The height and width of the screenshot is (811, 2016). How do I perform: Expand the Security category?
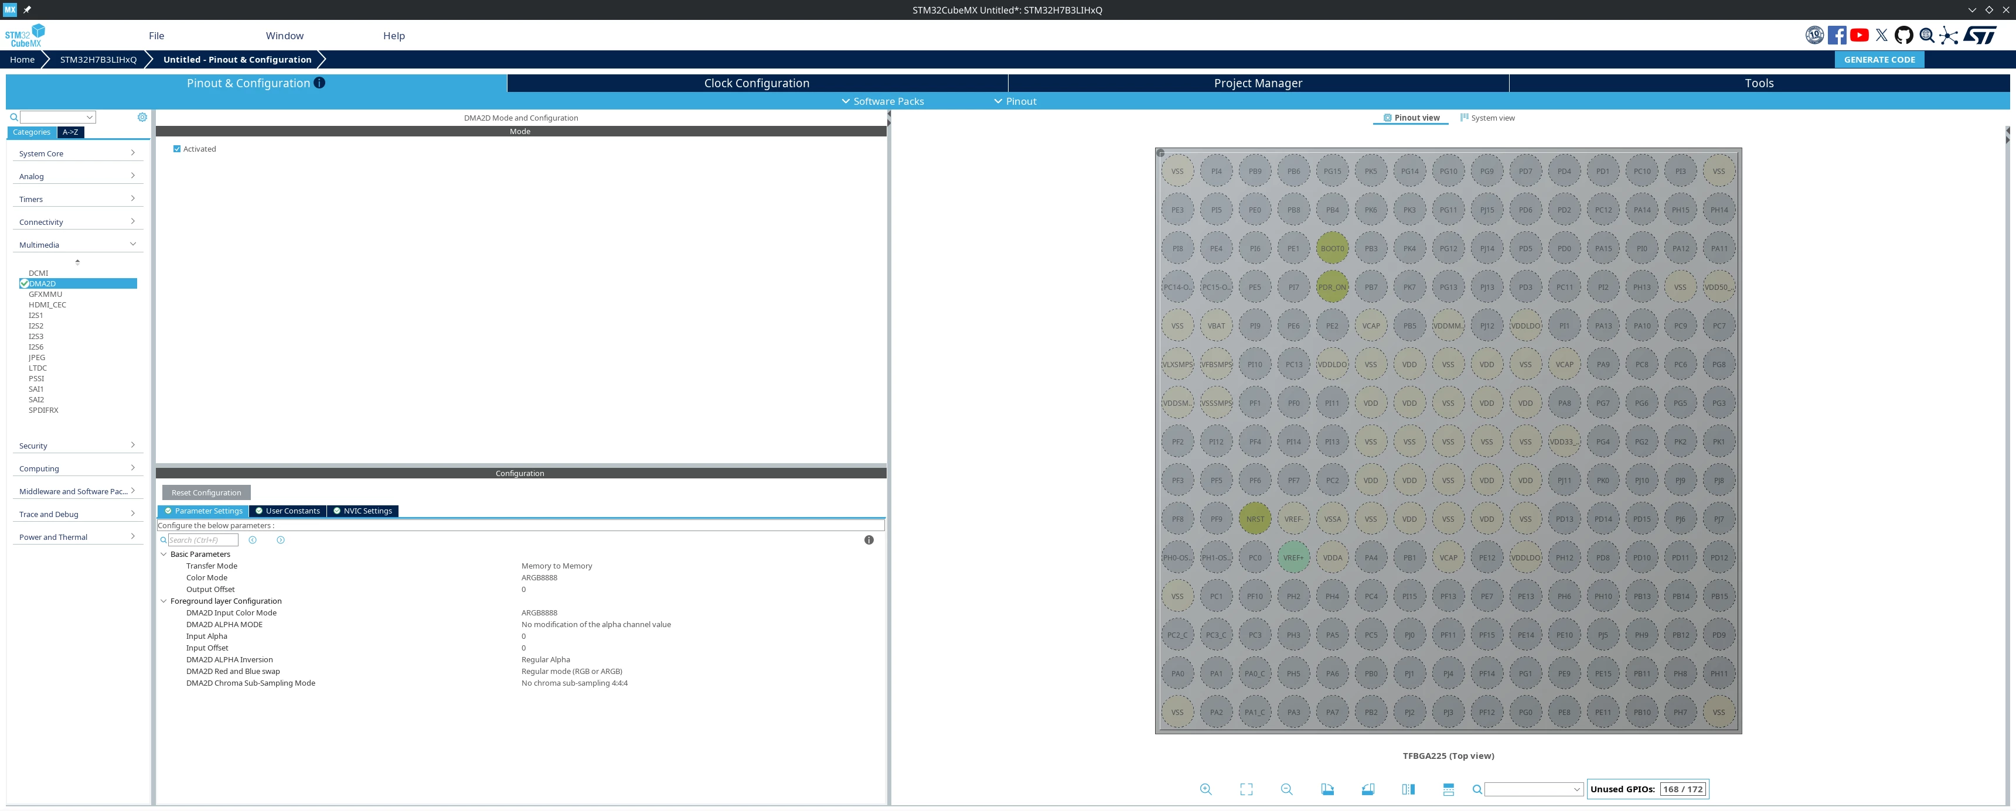pyautogui.click(x=77, y=445)
